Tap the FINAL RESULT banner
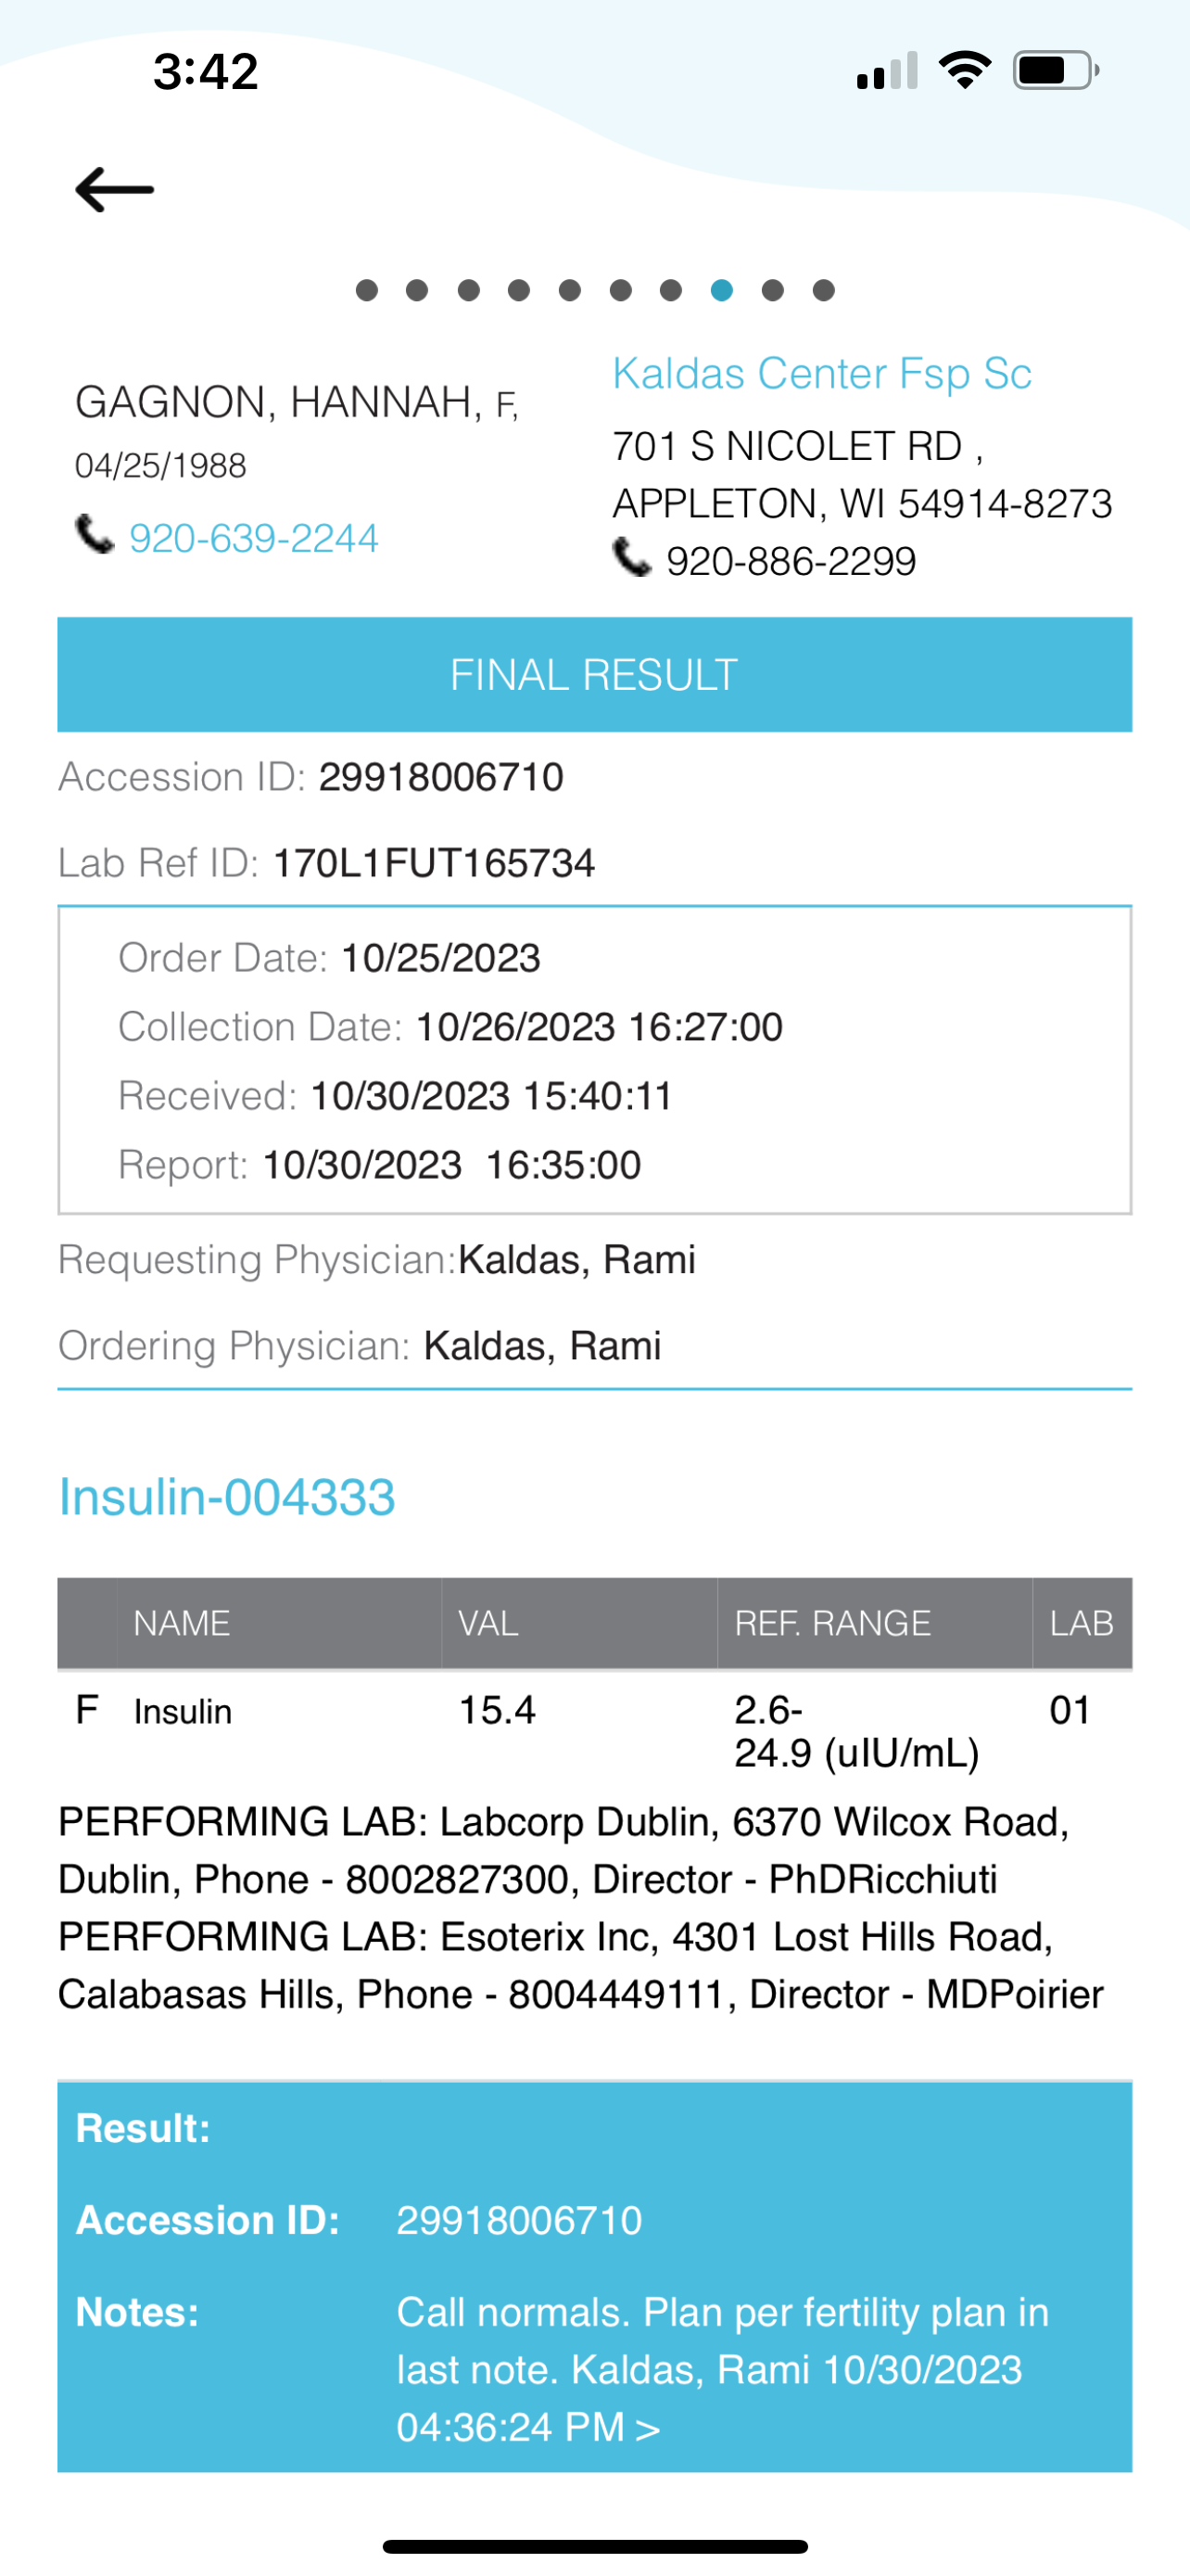This screenshot has height=2576, width=1190. click(x=594, y=675)
